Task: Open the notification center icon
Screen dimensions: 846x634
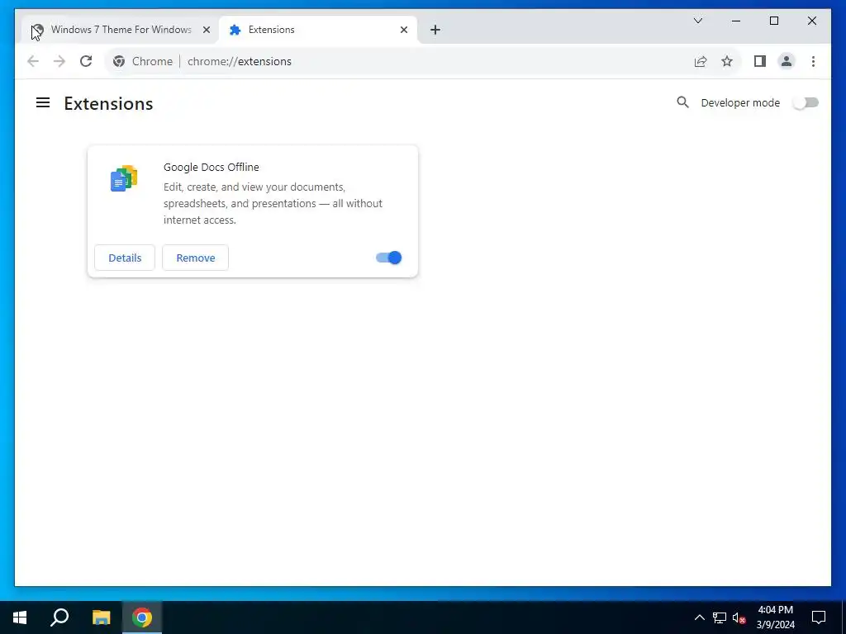Action: 819,617
